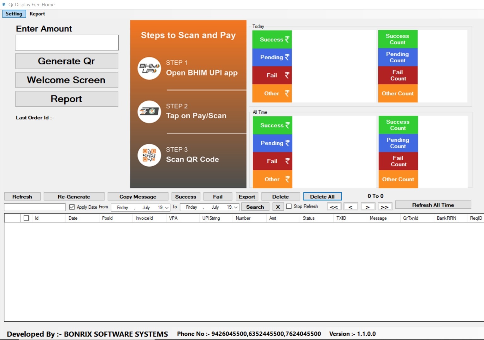Click the Pay/Scan step 2 icon
This screenshot has height=340, width=484.
click(x=149, y=112)
